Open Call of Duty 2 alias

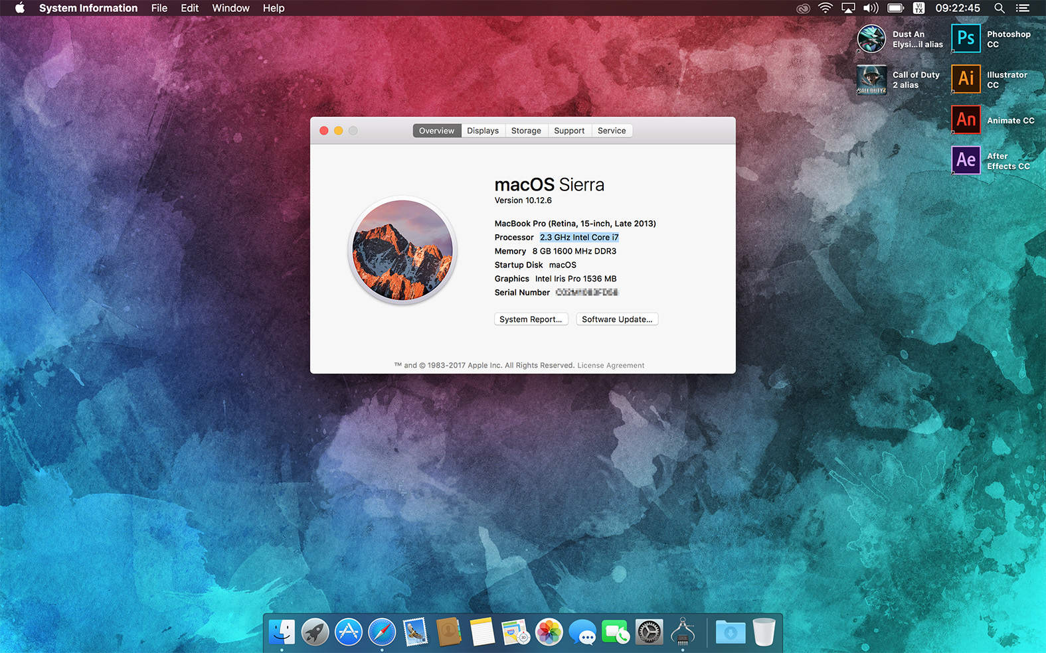(x=871, y=79)
